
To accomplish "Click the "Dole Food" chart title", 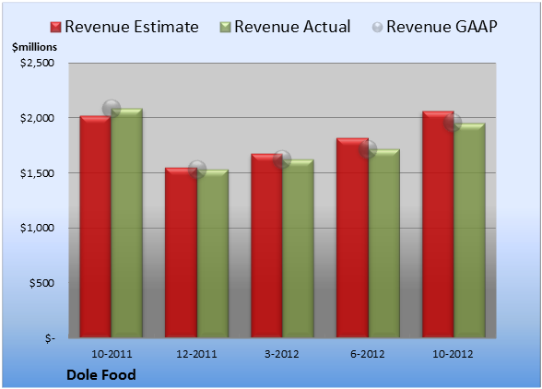I will (x=101, y=375).
